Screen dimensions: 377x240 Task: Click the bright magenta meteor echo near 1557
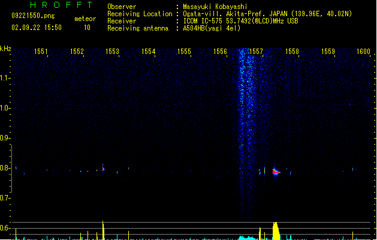coord(276,172)
